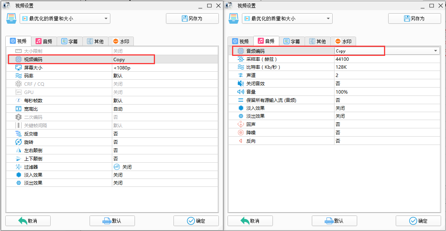This screenshot has height=231, width=446.
Task: Click the 过滤器 filter icon
Action: click(19, 167)
